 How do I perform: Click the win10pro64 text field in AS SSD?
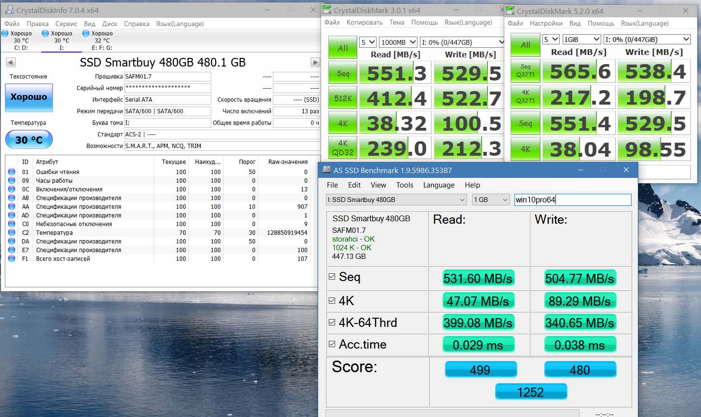(573, 200)
